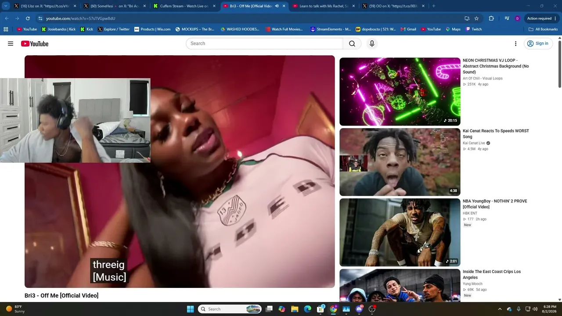Reload the page with the refresh icon

[x=28, y=18]
